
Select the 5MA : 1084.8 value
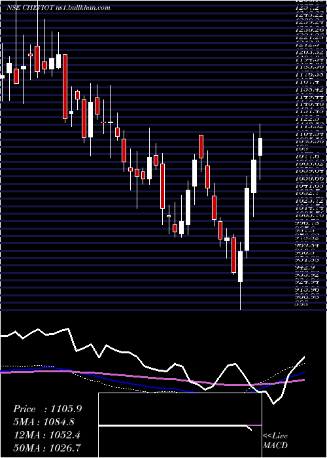pyautogui.click(x=44, y=422)
